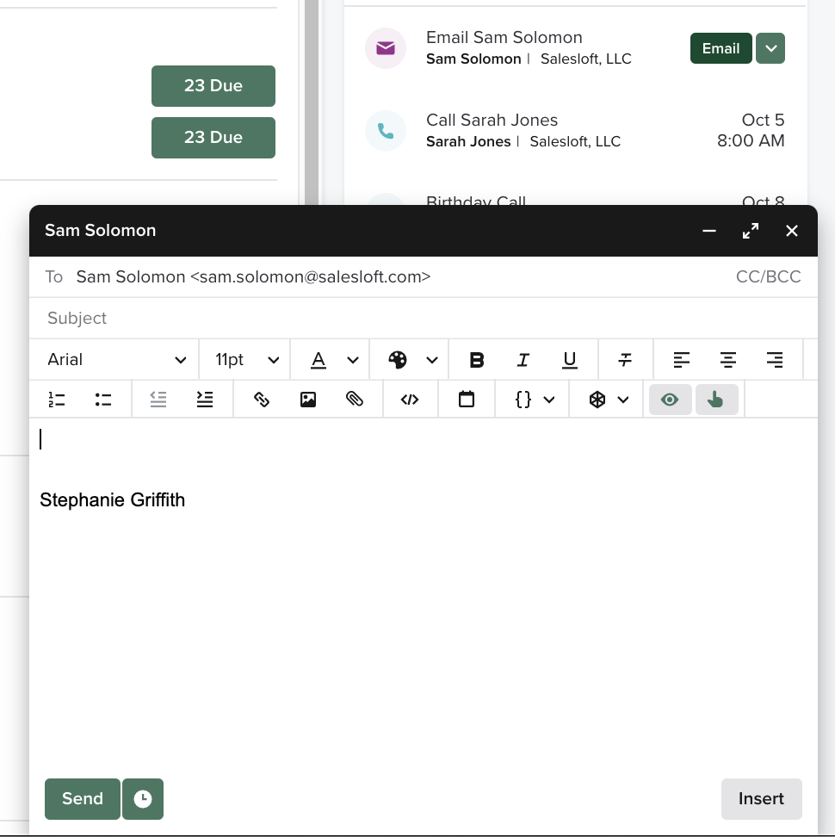Open the 11pt font size dropdown
The height and width of the screenshot is (837, 835).
tap(244, 359)
